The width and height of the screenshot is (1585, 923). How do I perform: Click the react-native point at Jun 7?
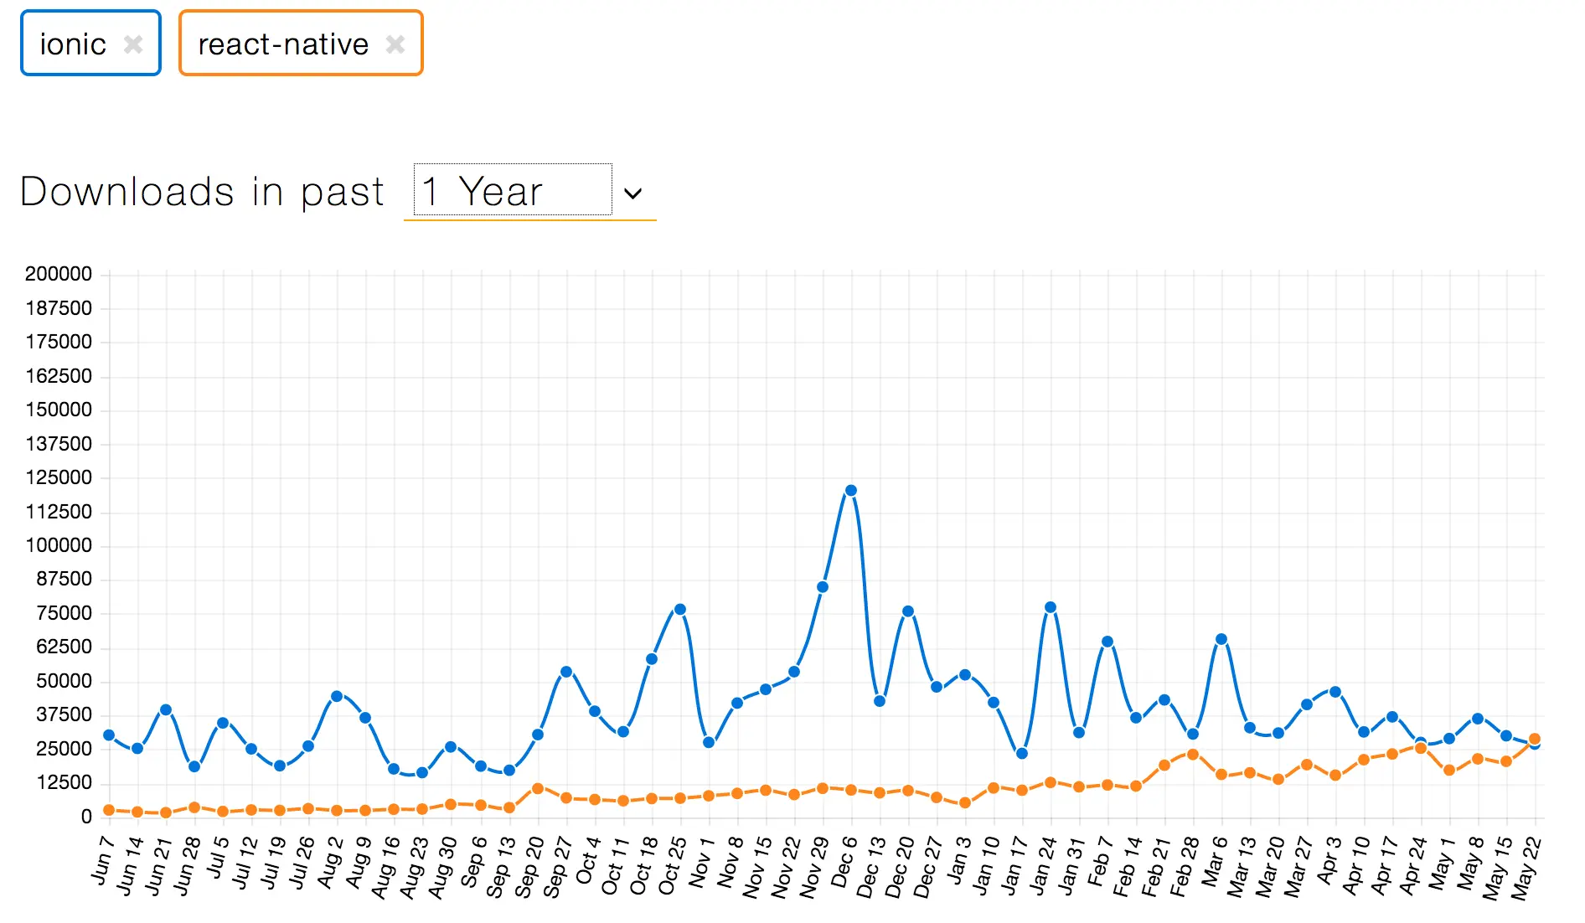pyautogui.click(x=109, y=810)
